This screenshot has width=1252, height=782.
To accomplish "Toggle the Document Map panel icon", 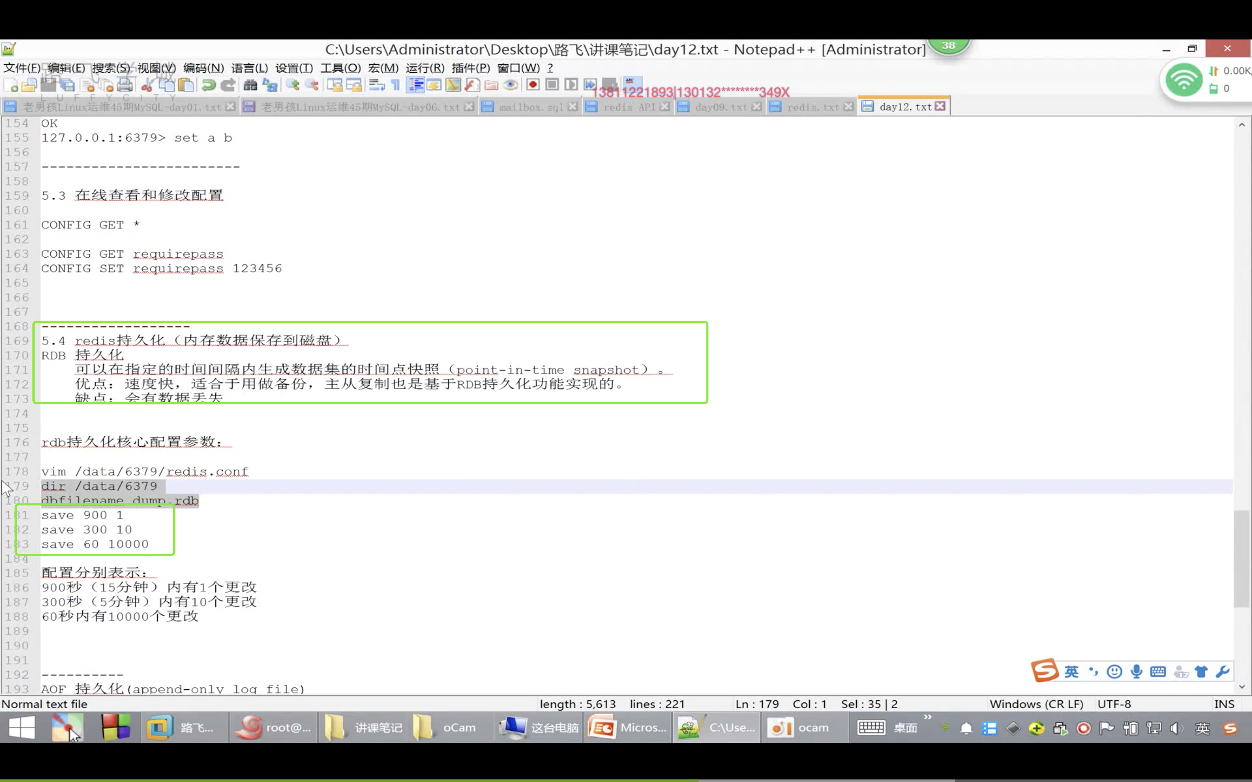I will point(453,85).
